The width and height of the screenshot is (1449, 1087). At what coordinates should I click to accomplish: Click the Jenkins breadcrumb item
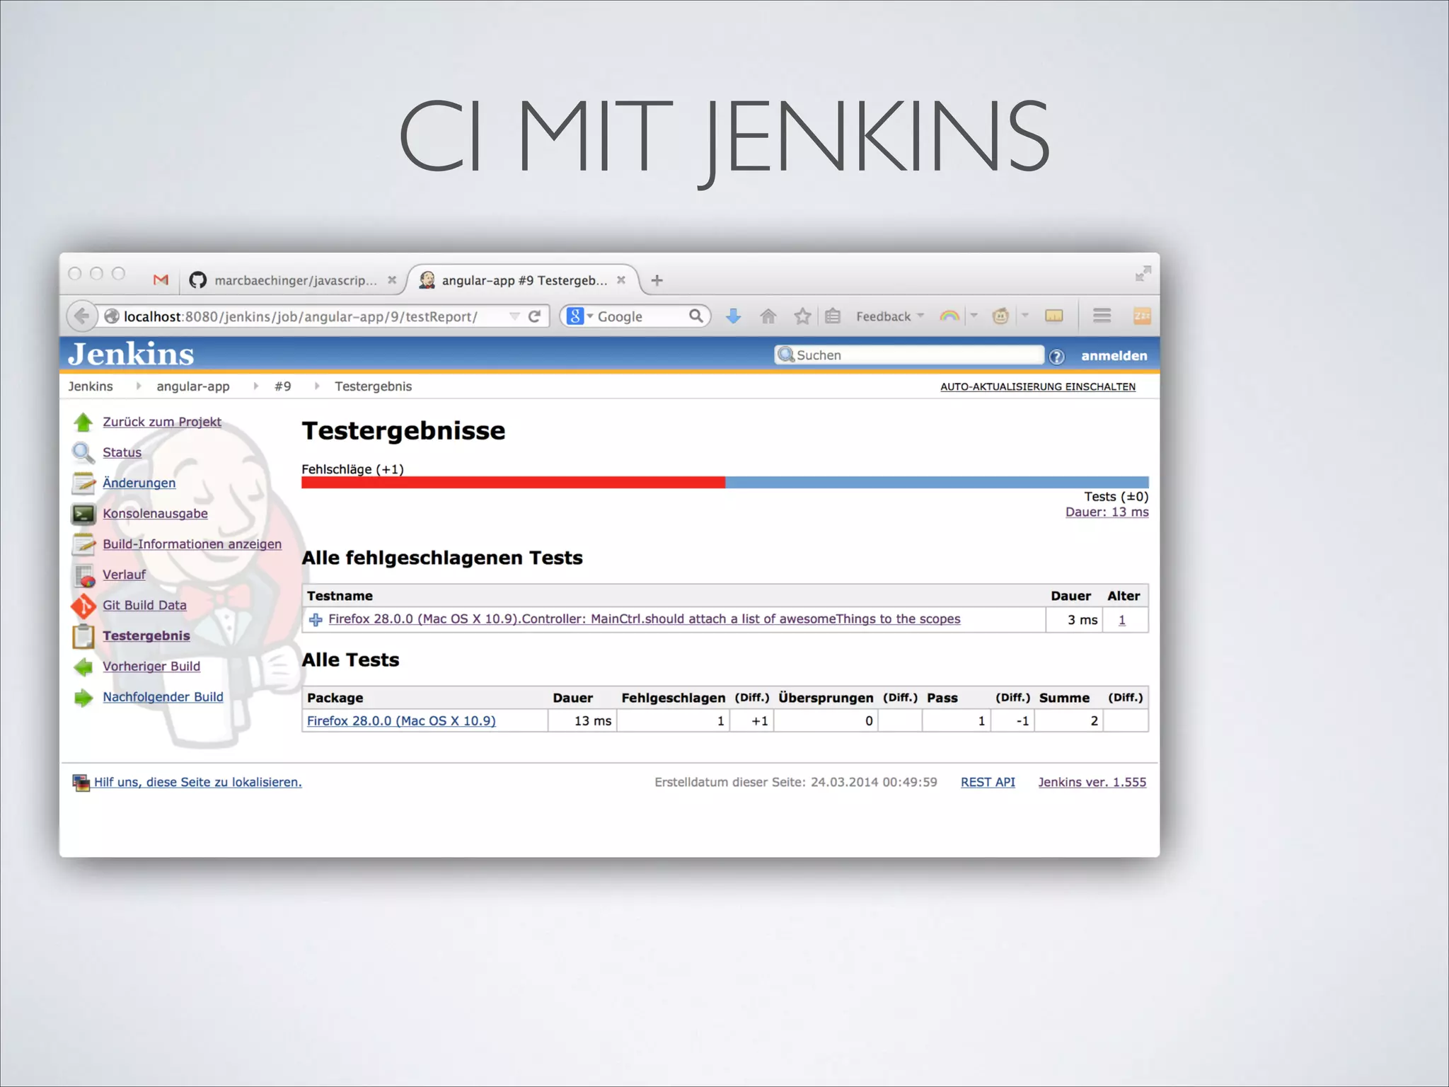coord(91,386)
